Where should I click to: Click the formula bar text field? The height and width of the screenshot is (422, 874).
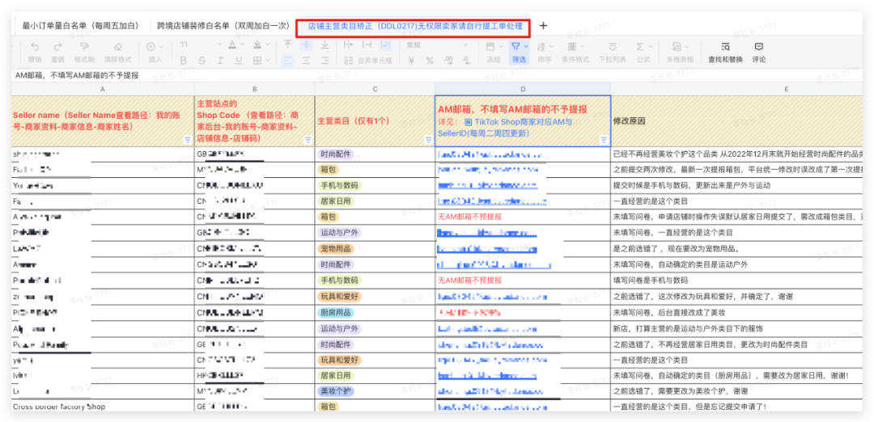click(437, 75)
